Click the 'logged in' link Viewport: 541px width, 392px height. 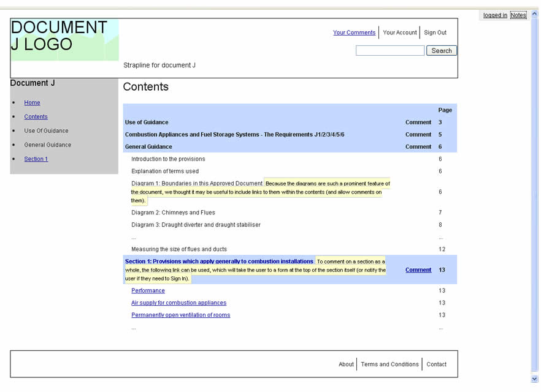(495, 15)
